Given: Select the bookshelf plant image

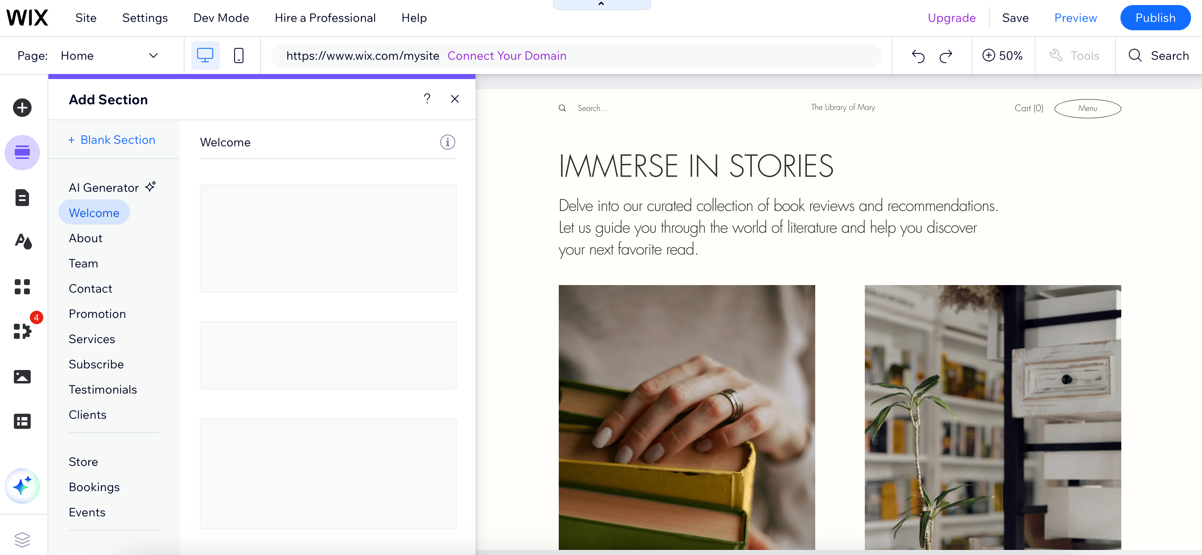Looking at the screenshot, I should [993, 417].
